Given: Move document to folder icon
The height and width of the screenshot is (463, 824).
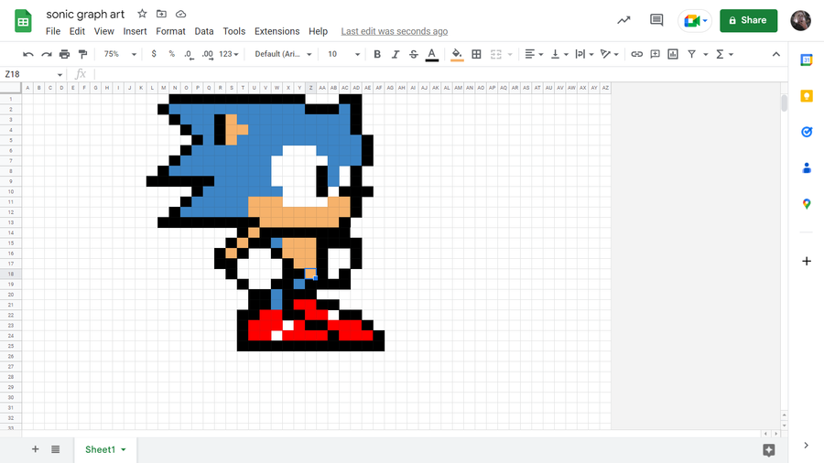Looking at the screenshot, I should click(161, 14).
